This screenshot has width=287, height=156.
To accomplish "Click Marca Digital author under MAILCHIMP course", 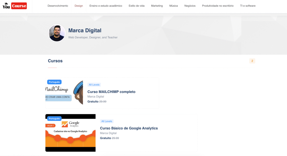I will [x=96, y=97].
